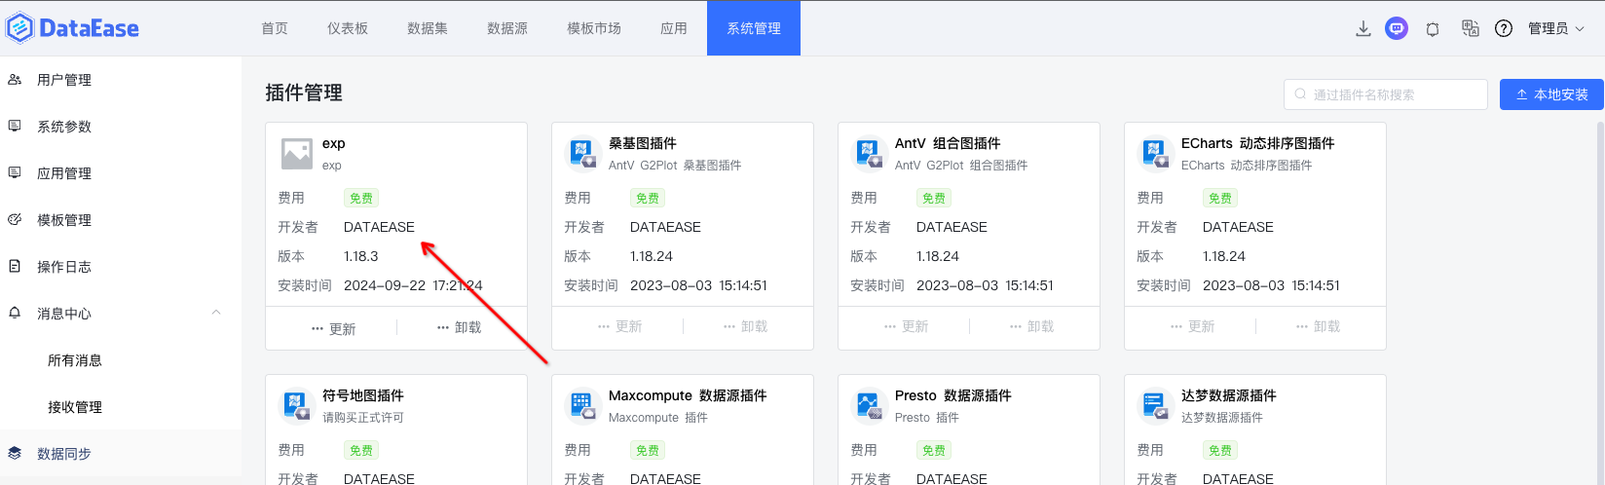Click the Maxcompute data source plugin icon
This screenshot has height=485, width=1605.
582,405
